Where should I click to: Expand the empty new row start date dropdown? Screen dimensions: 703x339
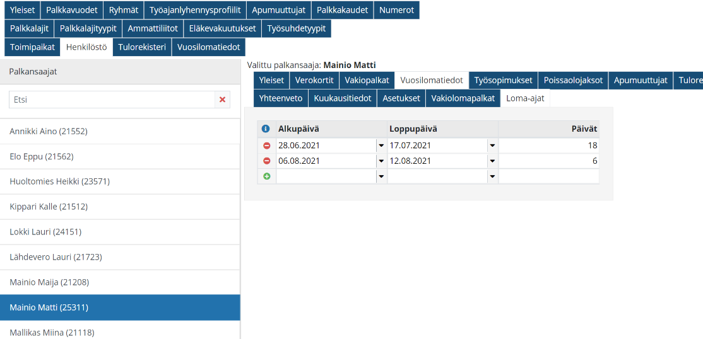(381, 176)
